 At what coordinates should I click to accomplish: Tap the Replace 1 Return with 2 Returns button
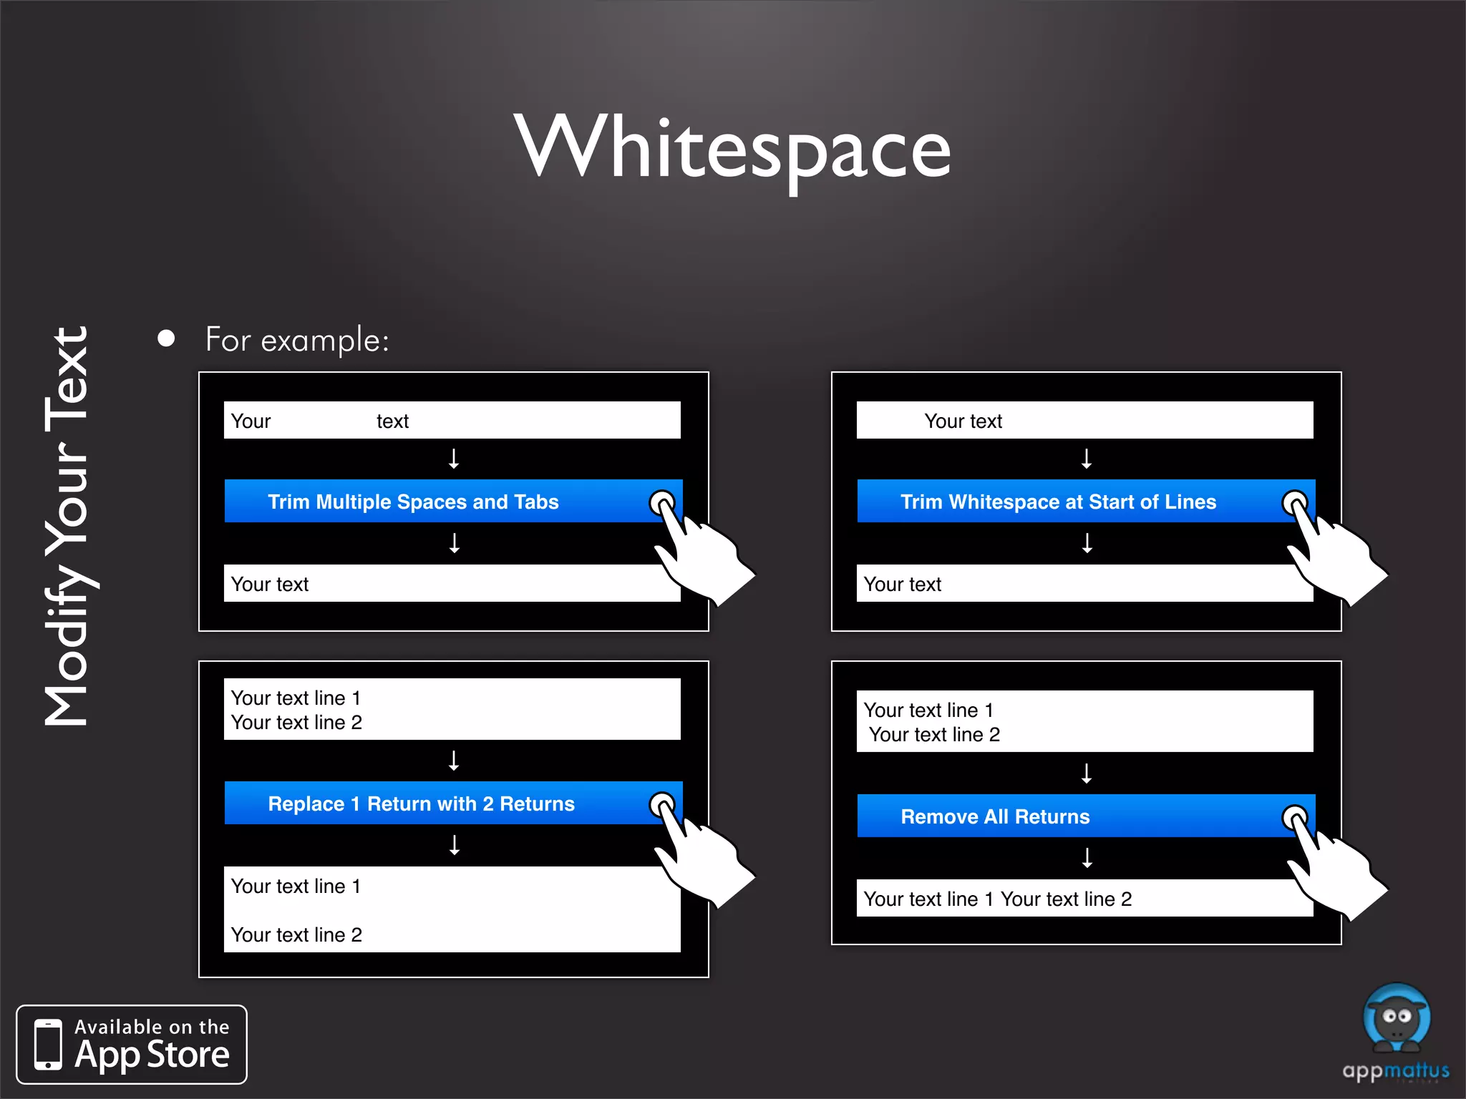453,803
